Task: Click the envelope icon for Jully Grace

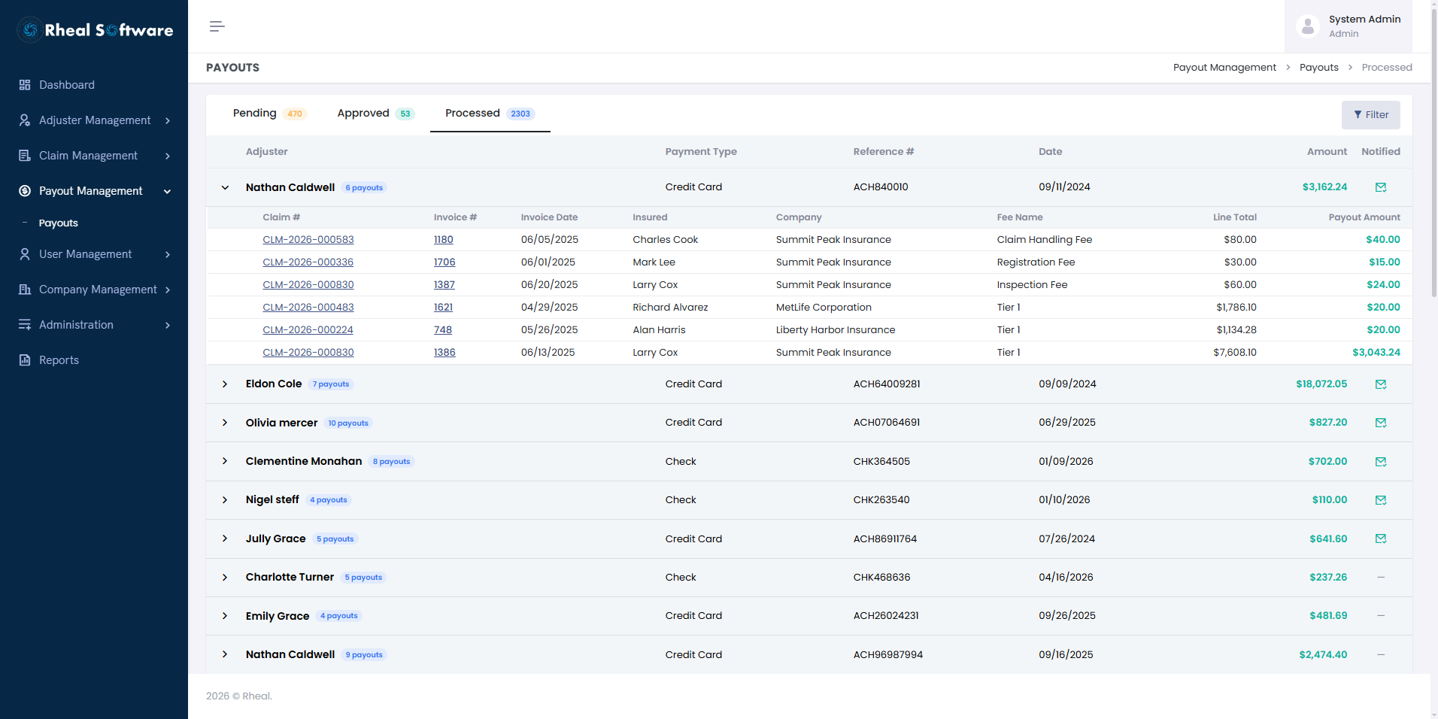Action: pyautogui.click(x=1381, y=538)
